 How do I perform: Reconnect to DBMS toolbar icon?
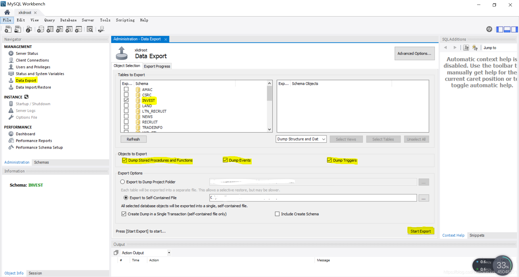tap(101, 29)
